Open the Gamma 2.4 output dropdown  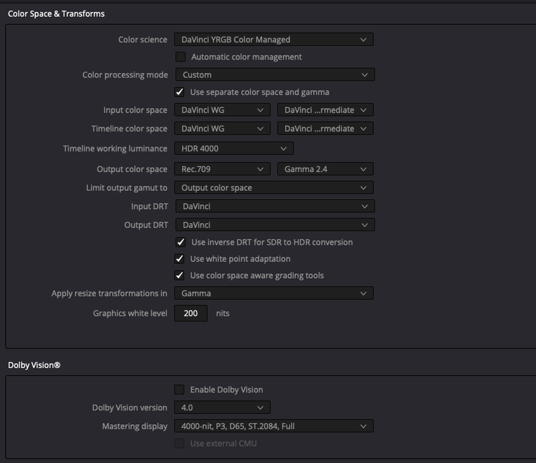pos(325,169)
